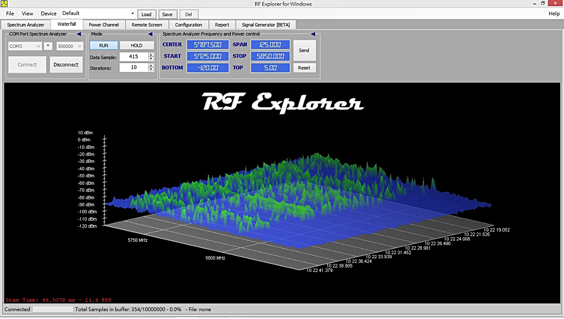Click the Iterations number field
The width and height of the screenshot is (564, 319).
click(134, 67)
